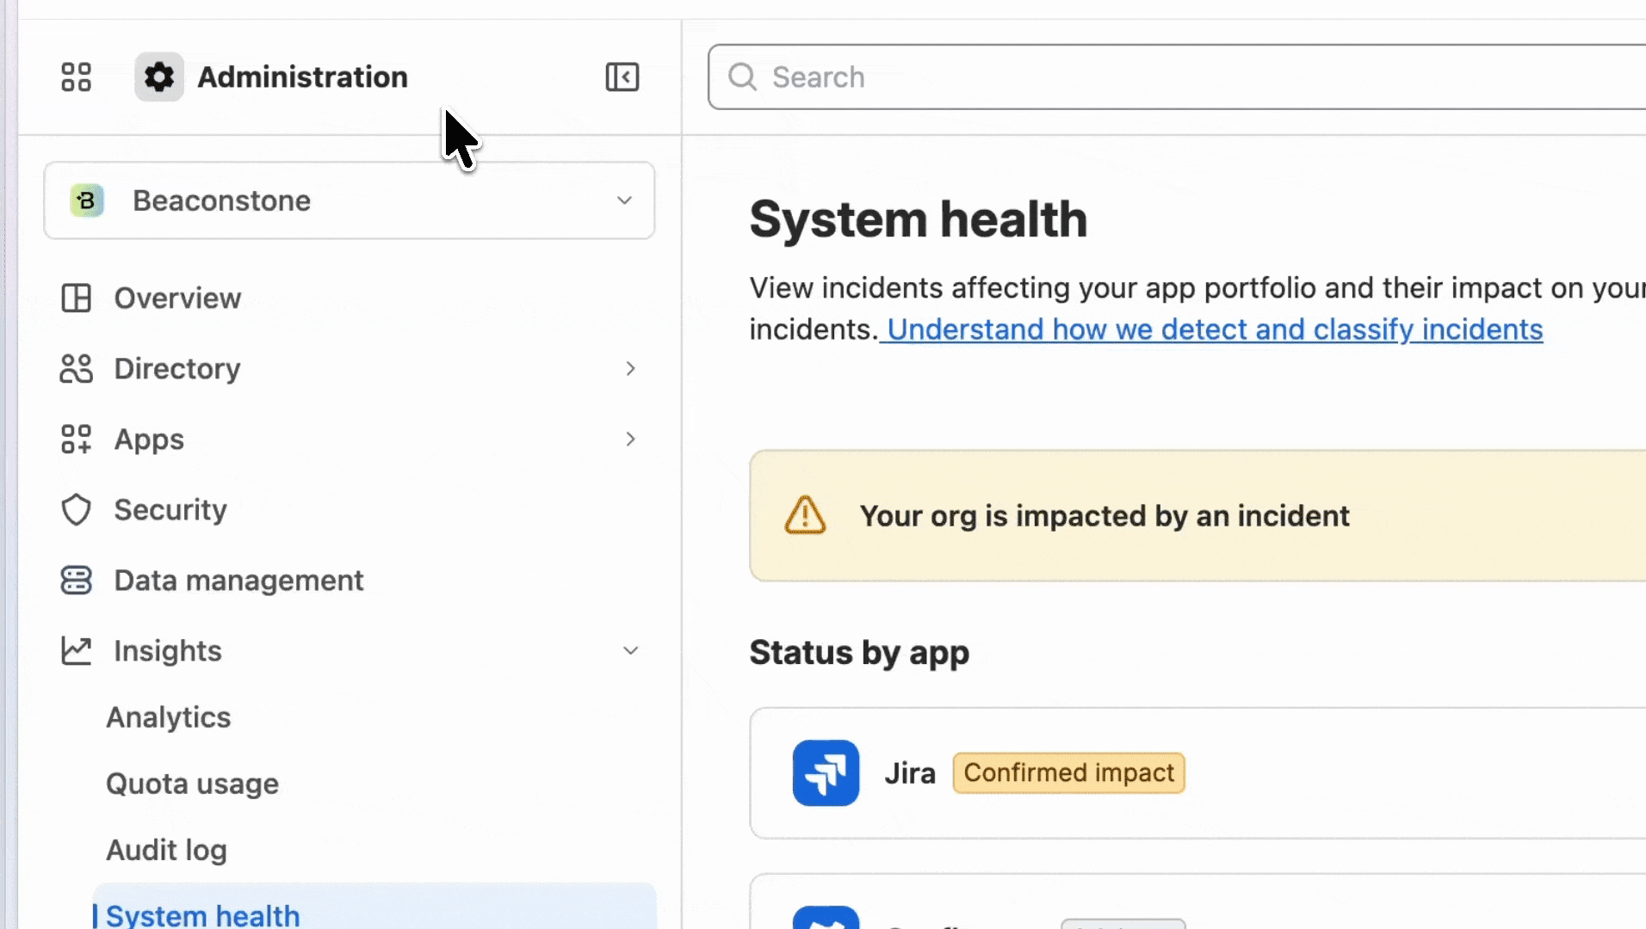The image size is (1646, 929).
Task: Collapse the Insights section chevron
Action: 630,651
